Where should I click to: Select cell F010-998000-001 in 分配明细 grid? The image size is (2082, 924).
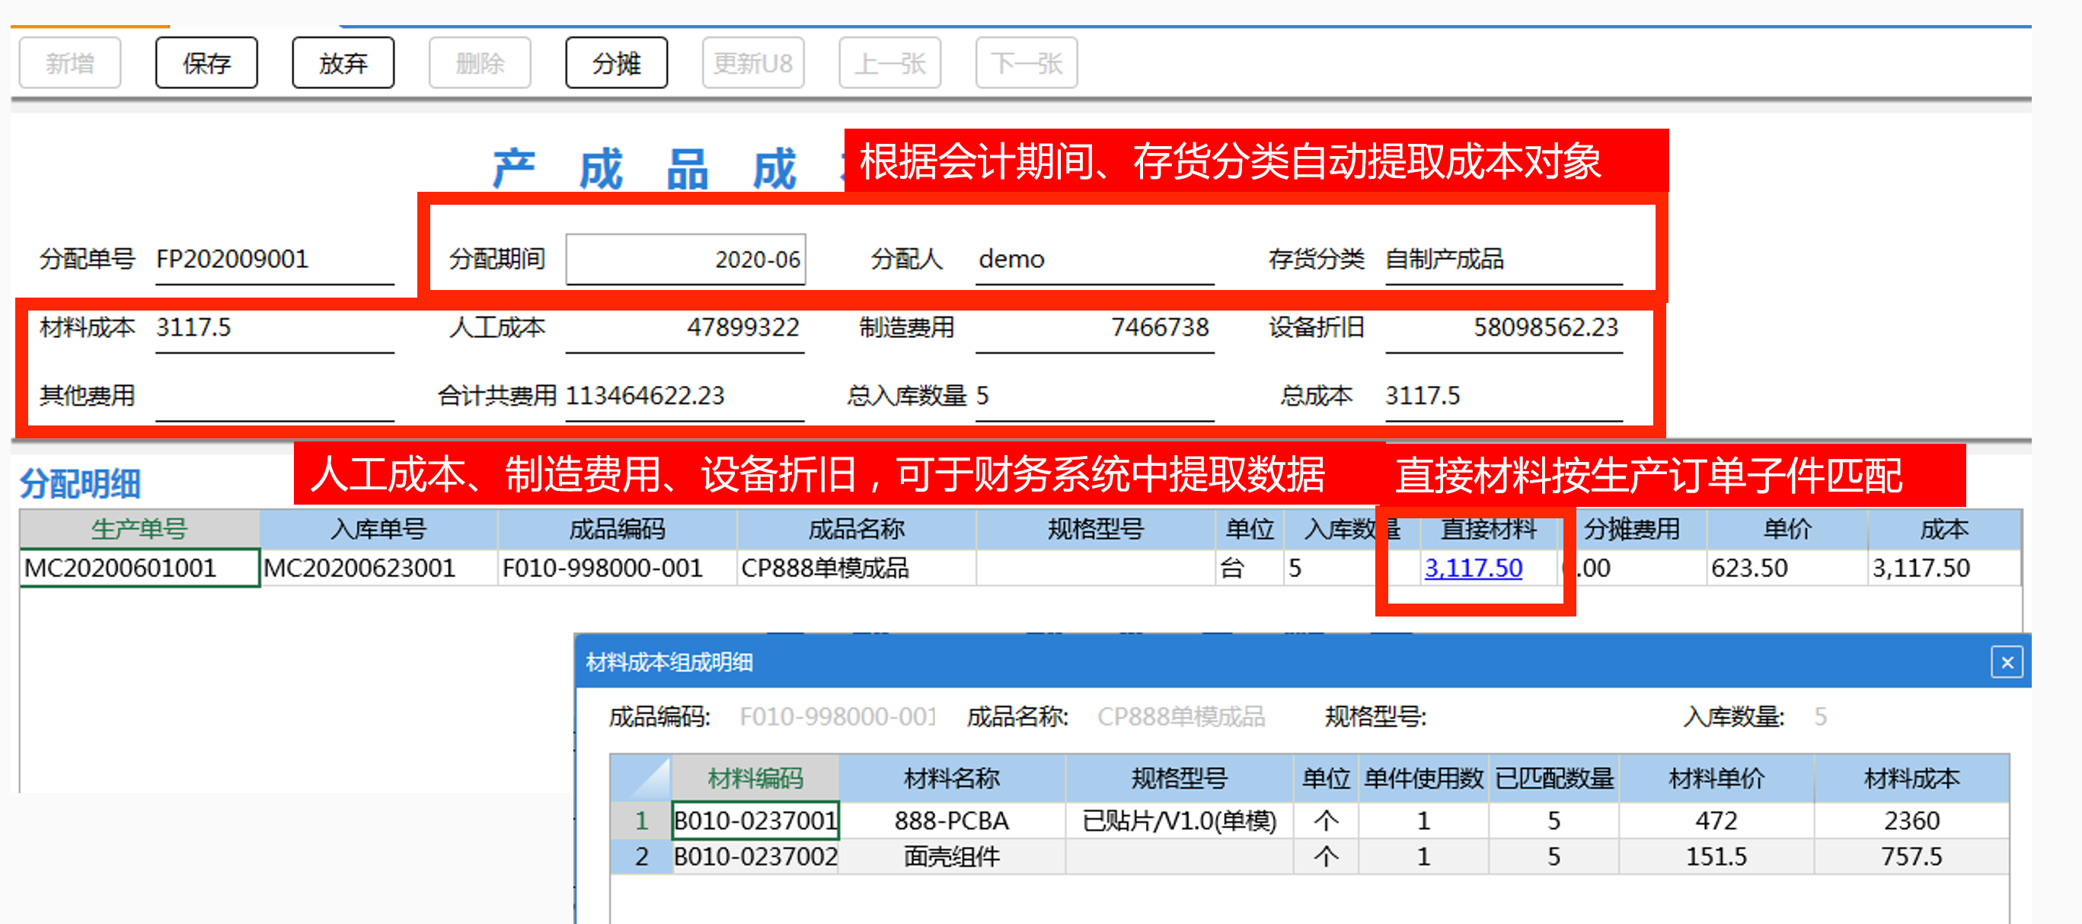click(x=617, y=569)
